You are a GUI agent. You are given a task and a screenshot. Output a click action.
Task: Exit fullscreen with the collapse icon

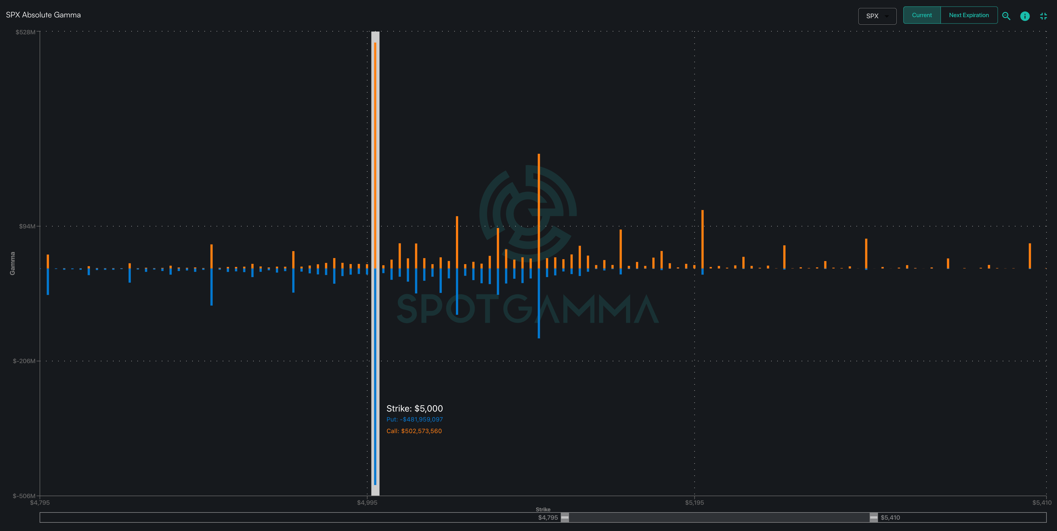(x=1043, y=16)
